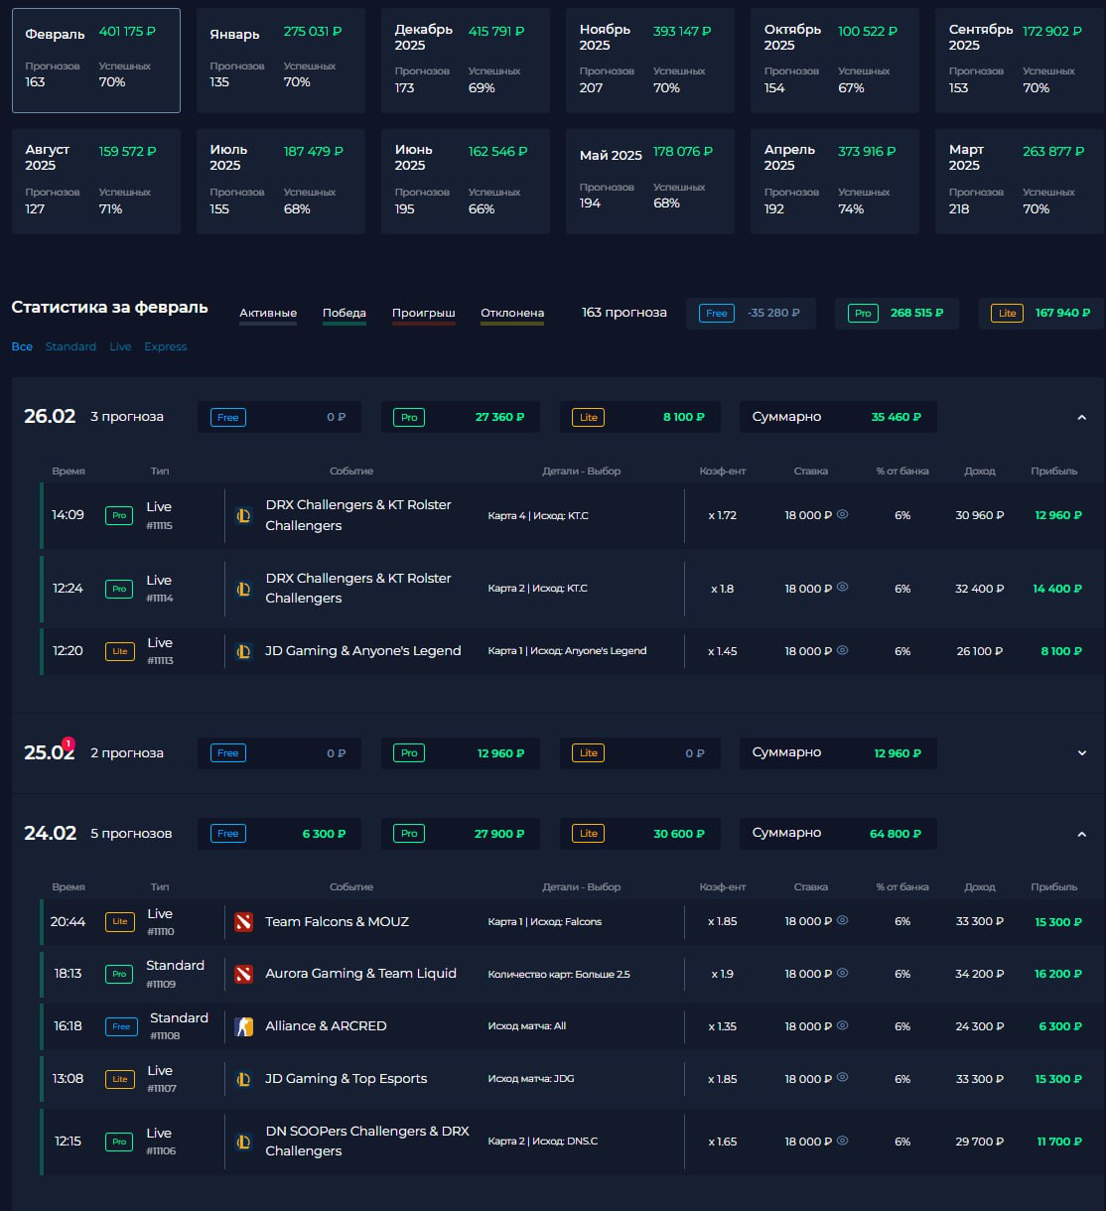The width and height of the screenshot is (1106, 1211).
Task: Click the LoL icon beside JD Gaming & Anyone's Legend
Action: pos(243,651)
